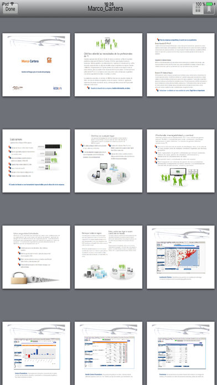This screenshot has height=385, width=217.
Task: Tap the Done button
Action: point(10,9)
